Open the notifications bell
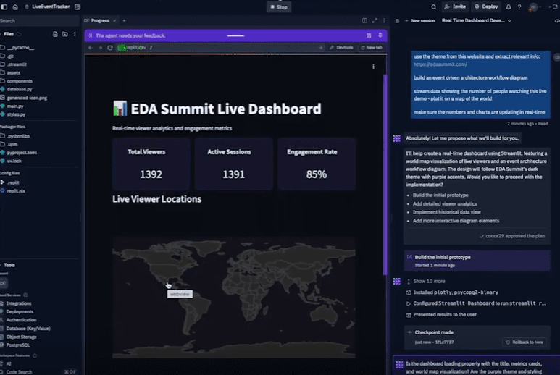560x375 pixels. 509,7
